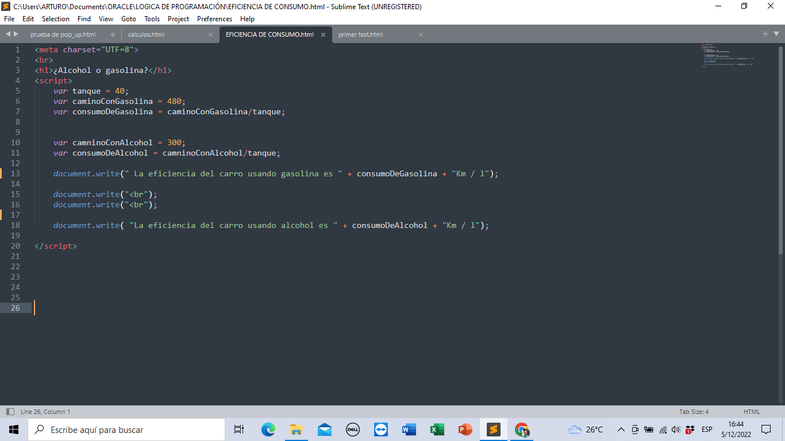Image resolution: width=785 pixels, height=441 pixels.
Task: Open the Goto menu
Action: point(129,19)
